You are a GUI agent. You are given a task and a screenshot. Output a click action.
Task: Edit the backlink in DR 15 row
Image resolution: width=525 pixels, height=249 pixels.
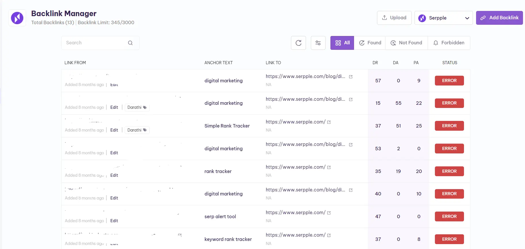(114, 107)
